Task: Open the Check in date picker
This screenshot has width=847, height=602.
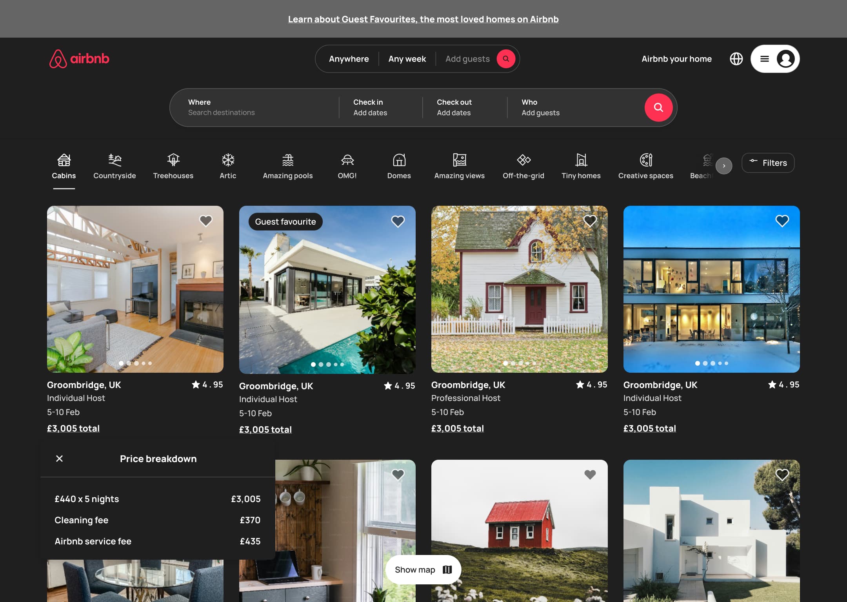Action: coord(381,107)
